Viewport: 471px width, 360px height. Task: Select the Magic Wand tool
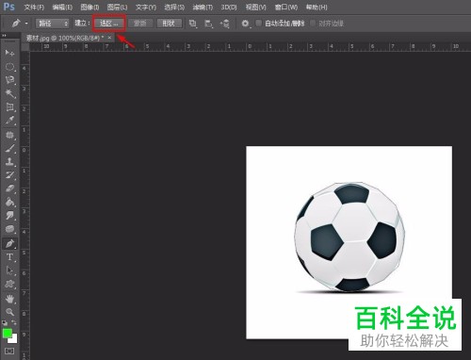point(9,93)
